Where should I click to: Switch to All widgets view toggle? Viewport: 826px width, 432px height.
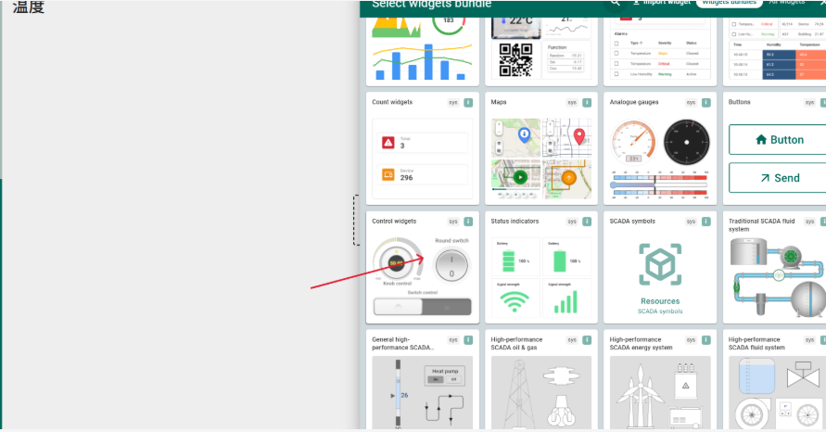(786, 3)
